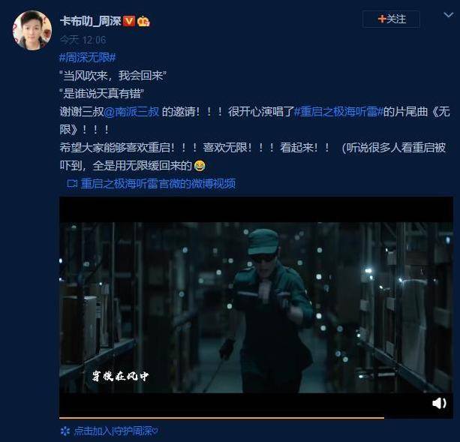This screenshot has width=460, height=442.
Task: Open 重启之极海听雷官微的微博视频 link
Action: click(158, 184)
